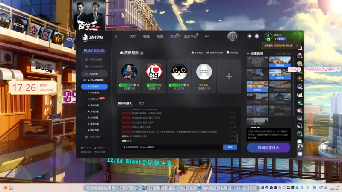This screenshot has height=192, width=342.
Task: Collapse the 地图选择 map section
Action: (248, 54)
